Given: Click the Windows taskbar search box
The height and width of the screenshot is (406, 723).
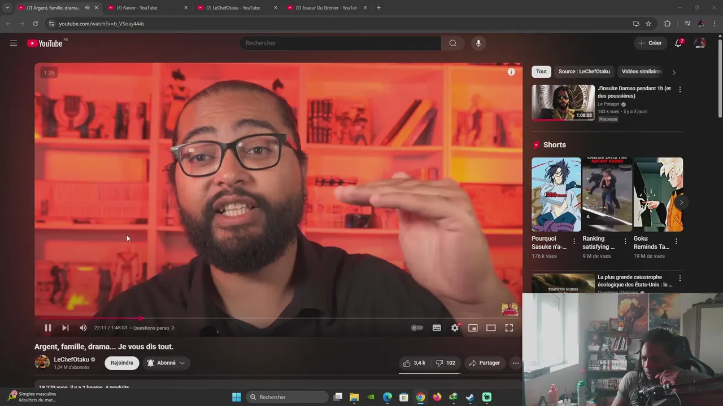Looking at the screenshot, I should coord(288,397).
